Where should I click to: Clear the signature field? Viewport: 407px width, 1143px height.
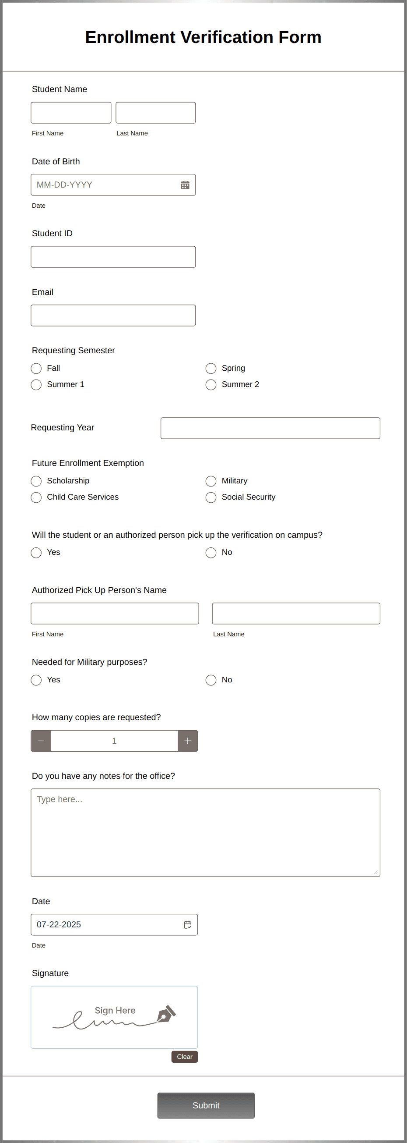pos(184,1057)
